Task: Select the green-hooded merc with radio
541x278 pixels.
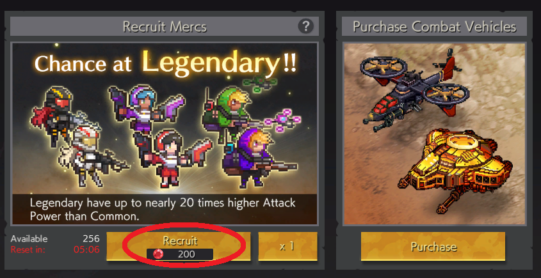Action: 229,113
